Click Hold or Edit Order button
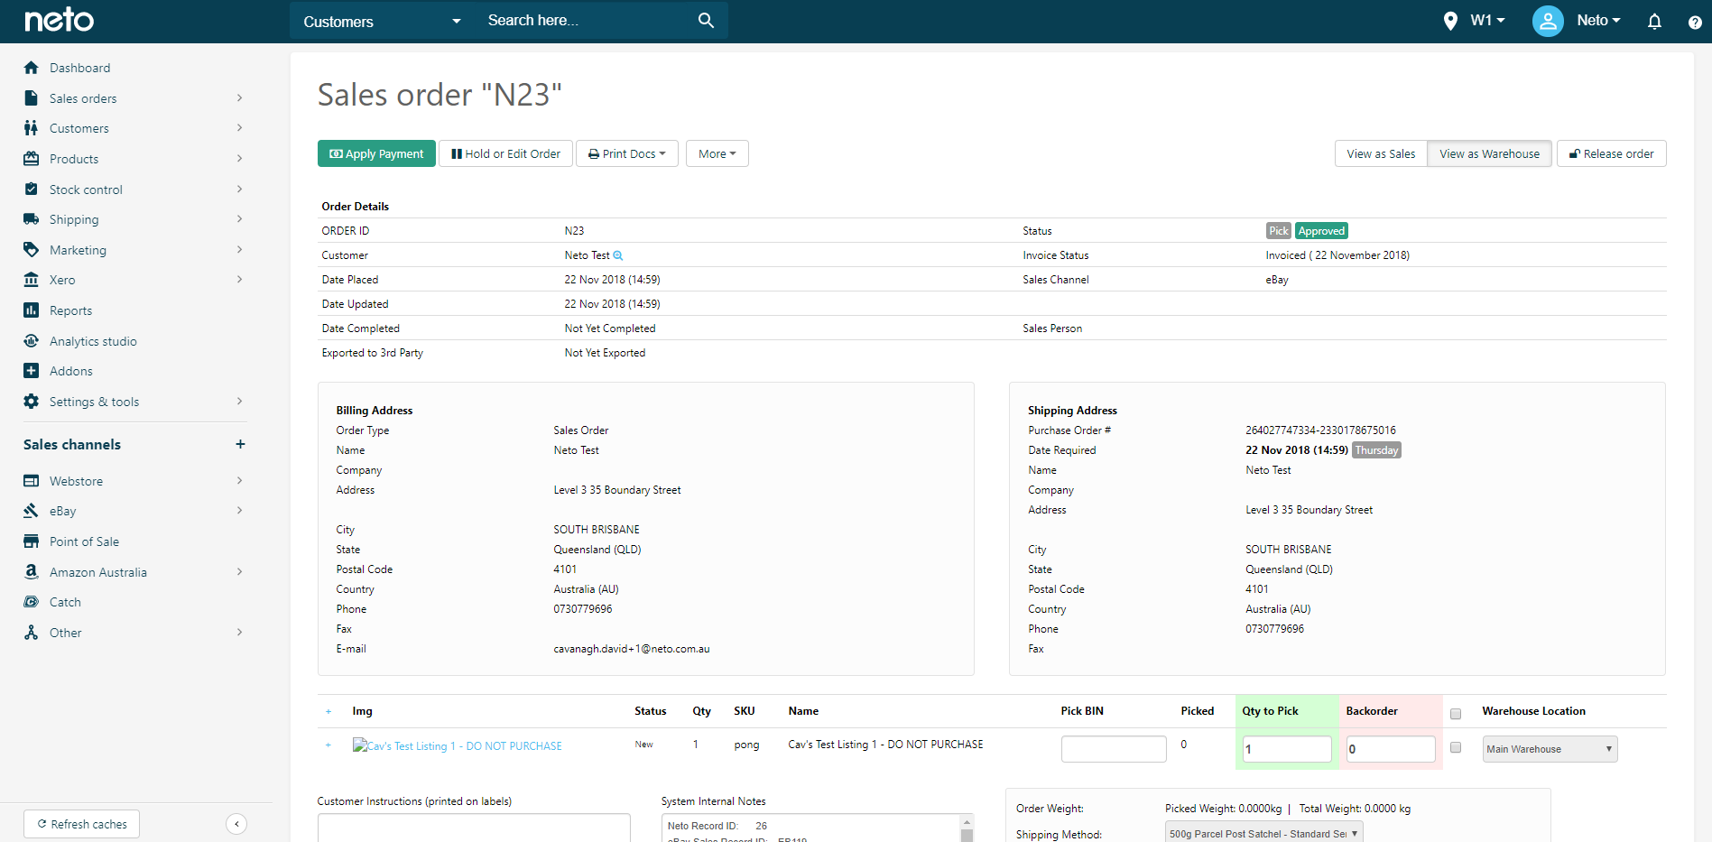The width and height of the screenshot is (1712, 842). coord(505,153)
